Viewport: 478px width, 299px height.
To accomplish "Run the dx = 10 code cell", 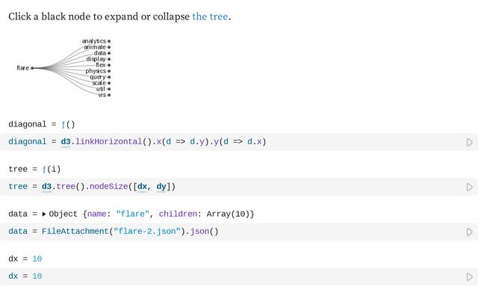I will (469, 277).
